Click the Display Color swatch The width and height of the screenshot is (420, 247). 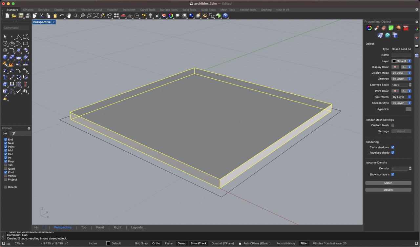click(395, 67)
